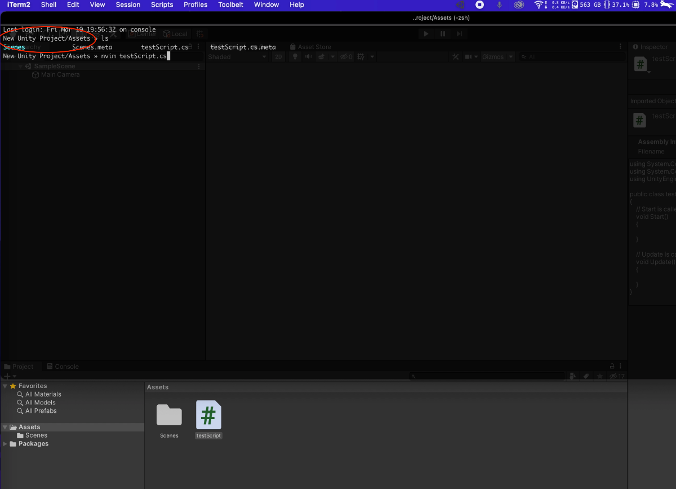
Task: Toggle hidden packages visibility count 17
Action: (617, 376)
